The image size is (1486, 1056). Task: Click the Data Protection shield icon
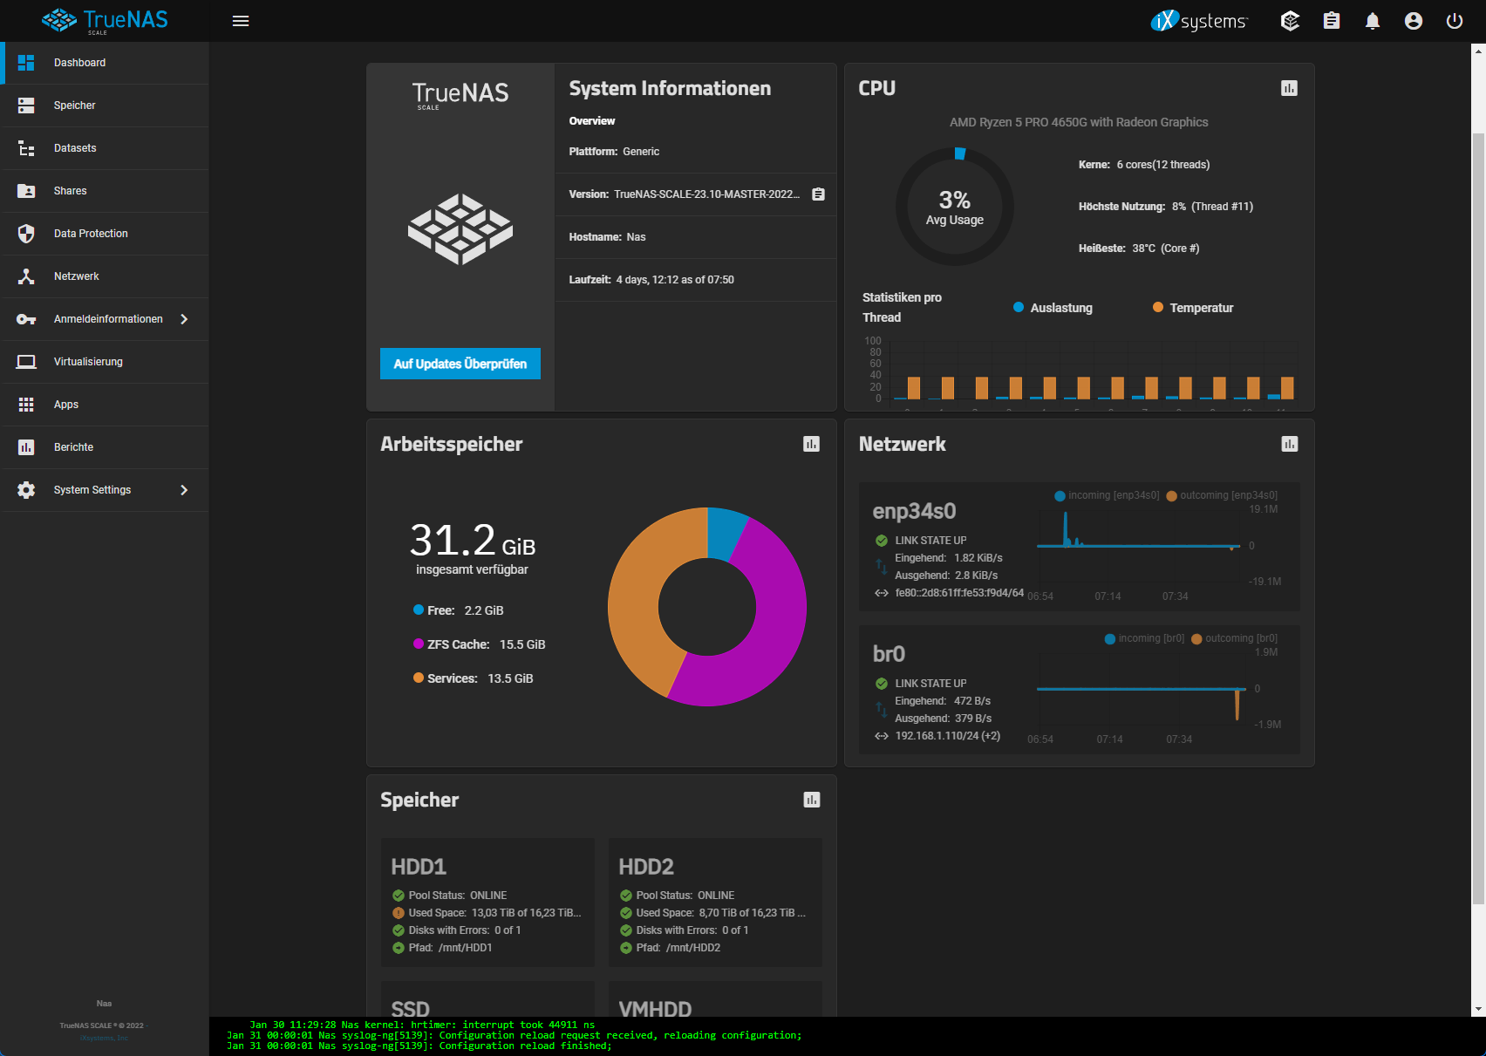click(x=26, y=234)
